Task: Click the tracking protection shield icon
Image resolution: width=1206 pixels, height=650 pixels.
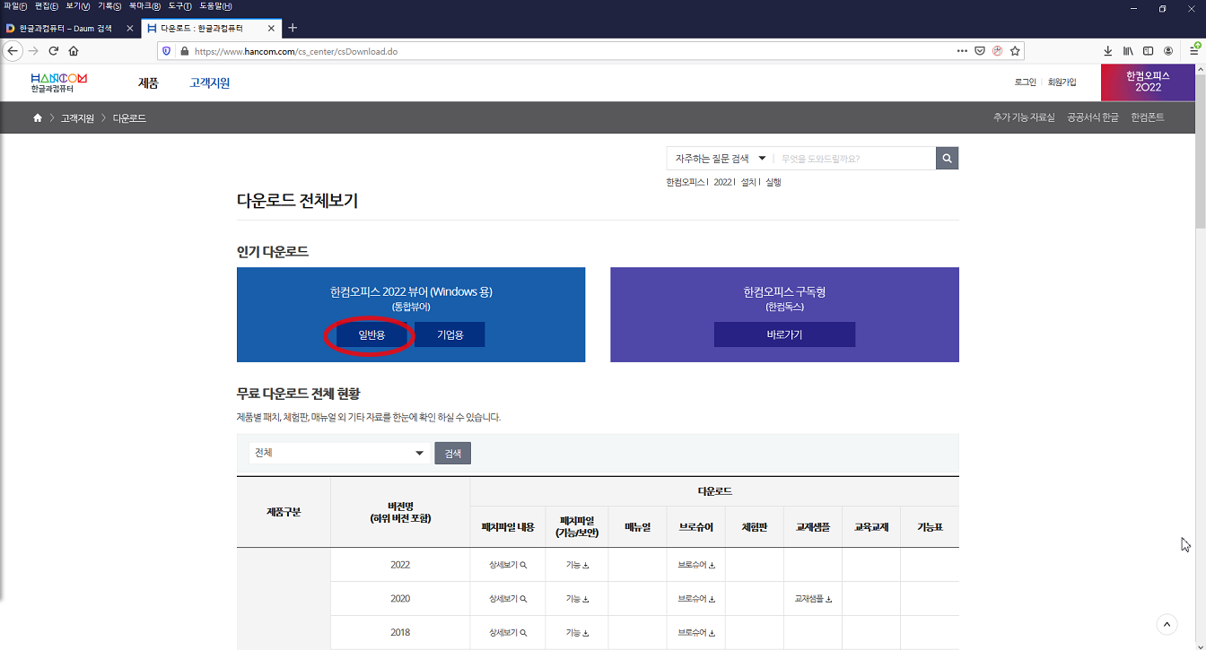Action: (x=166, y=51)
